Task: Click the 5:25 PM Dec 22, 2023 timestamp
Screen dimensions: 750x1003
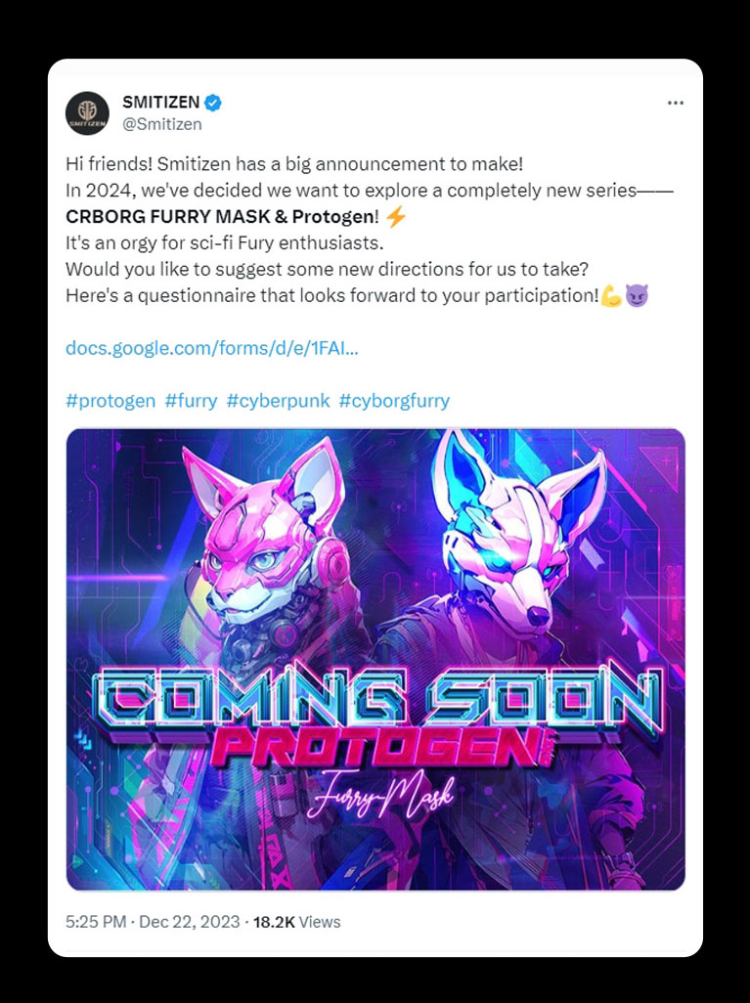Action: [153, 923]
